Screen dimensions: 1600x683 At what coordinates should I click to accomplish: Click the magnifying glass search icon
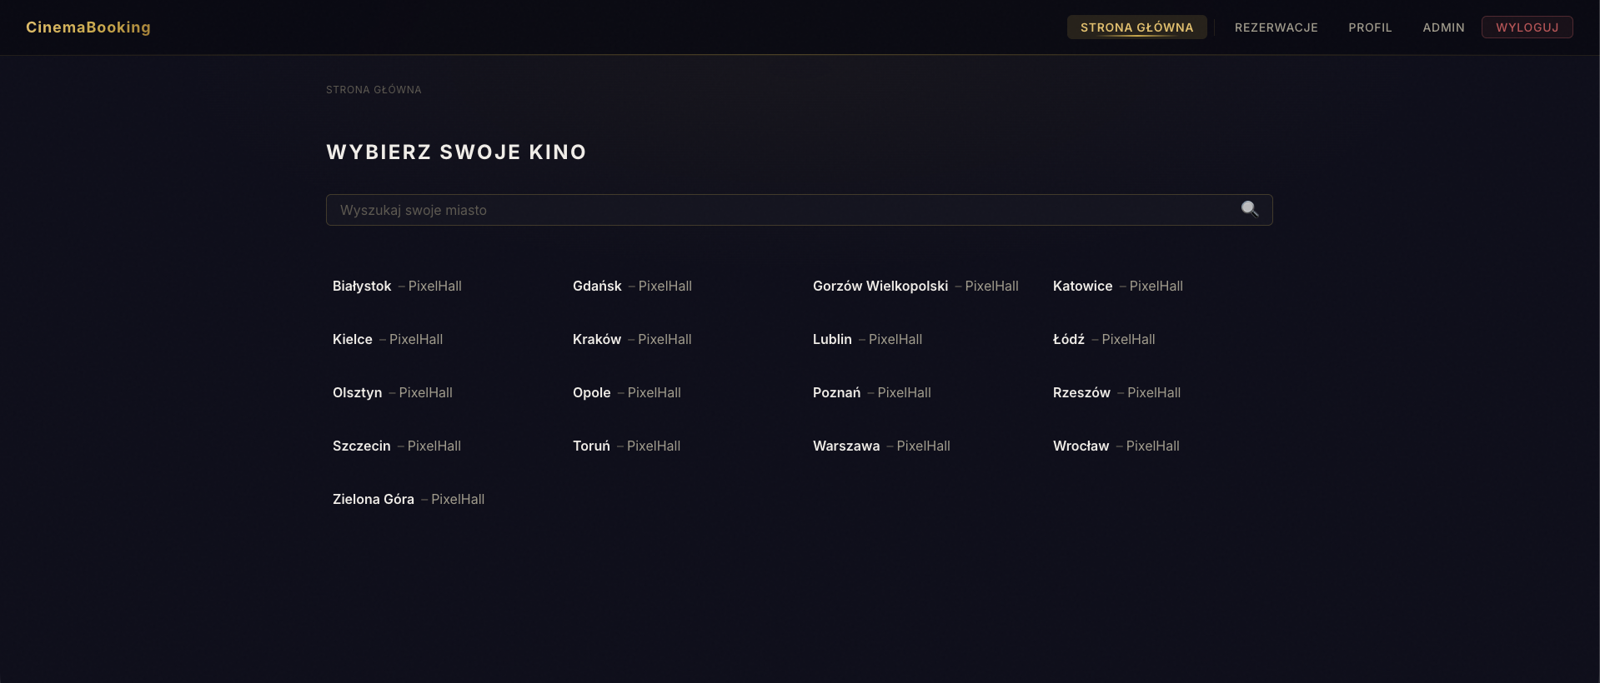click(x=1249, y=209)
